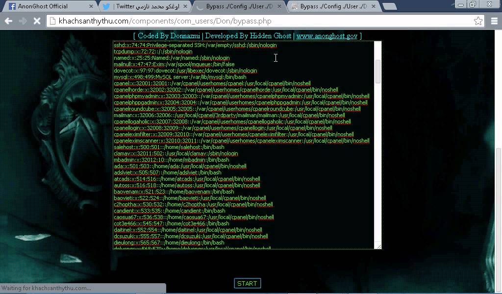Click the caosua67:x:536:538 line

tap(194, 217)
